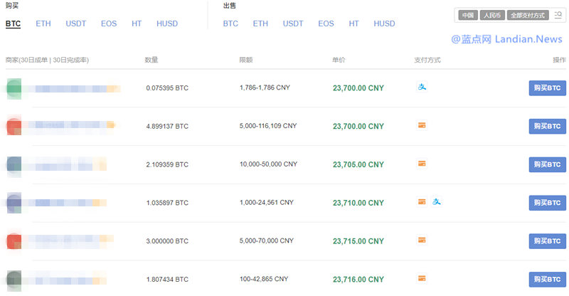Open the filter search icon at top right
Screen dimensions: 569x296
(x=557, y=15)
